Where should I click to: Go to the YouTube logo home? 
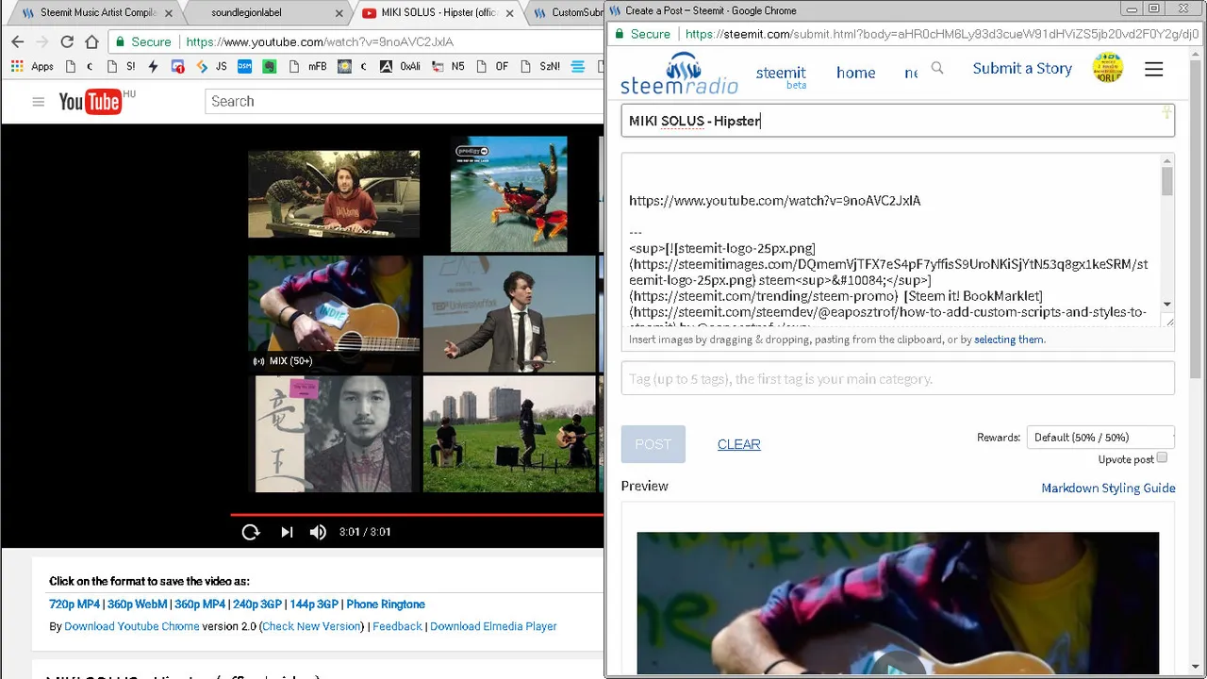pos(90,101)
